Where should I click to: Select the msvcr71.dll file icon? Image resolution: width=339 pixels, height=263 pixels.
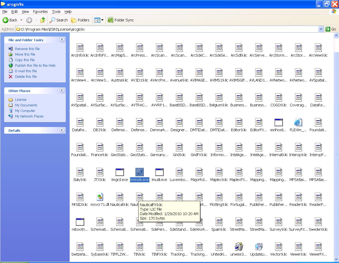click(x=100, y=197)
